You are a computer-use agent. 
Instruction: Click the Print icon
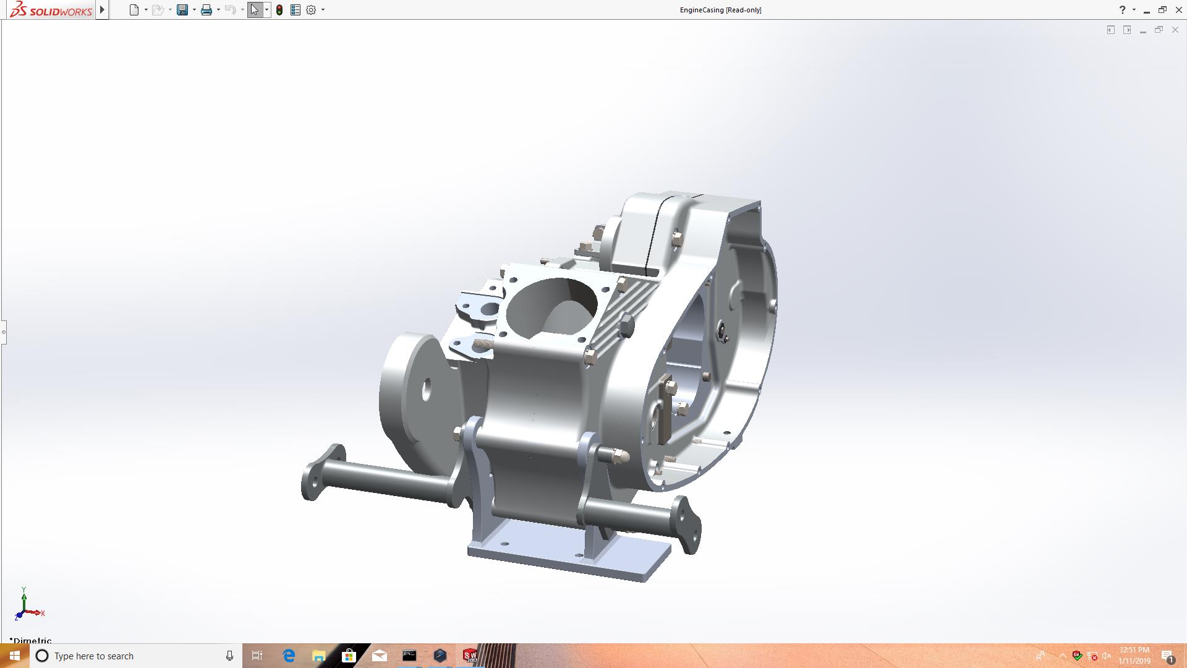coord(206,10)
